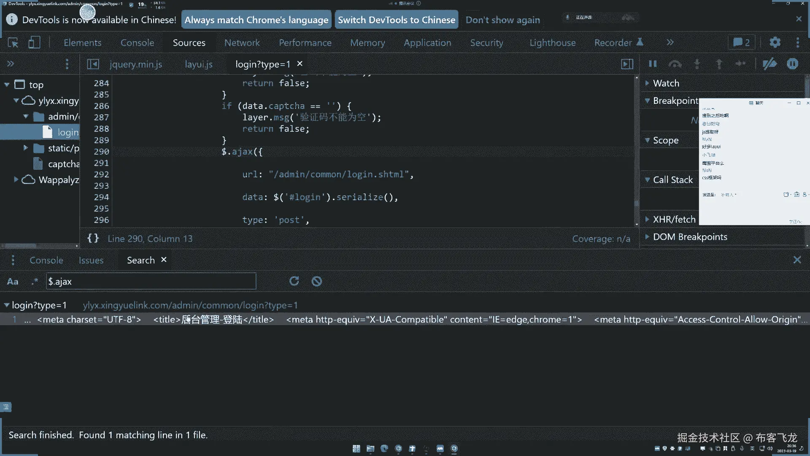Expand the Watch section

coord(666,83)
